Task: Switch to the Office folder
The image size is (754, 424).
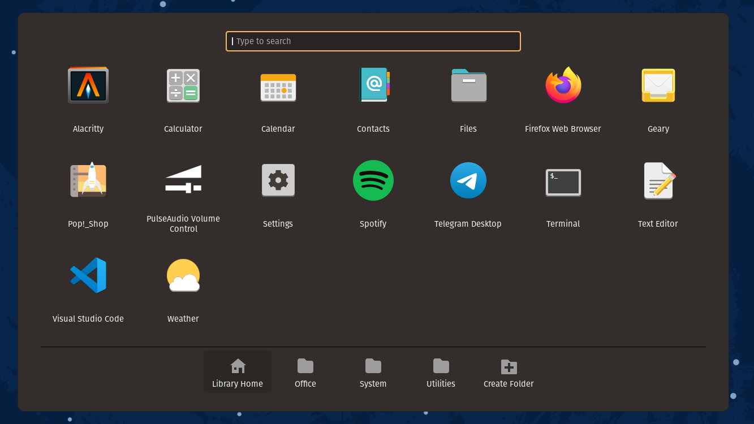Action: (x=305, y=371)
